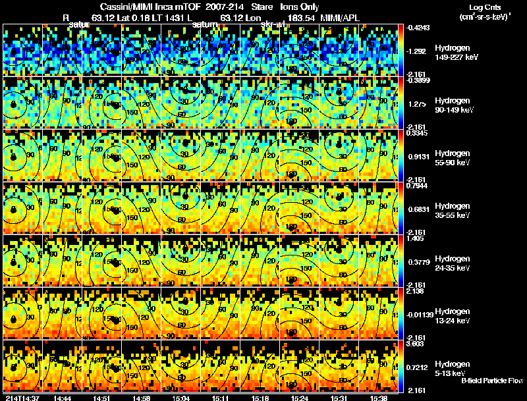The image size is (527, 401).
Task: Click the '(cm²-sr-s-keV)' units label
Action: click(x=485, y=17)
